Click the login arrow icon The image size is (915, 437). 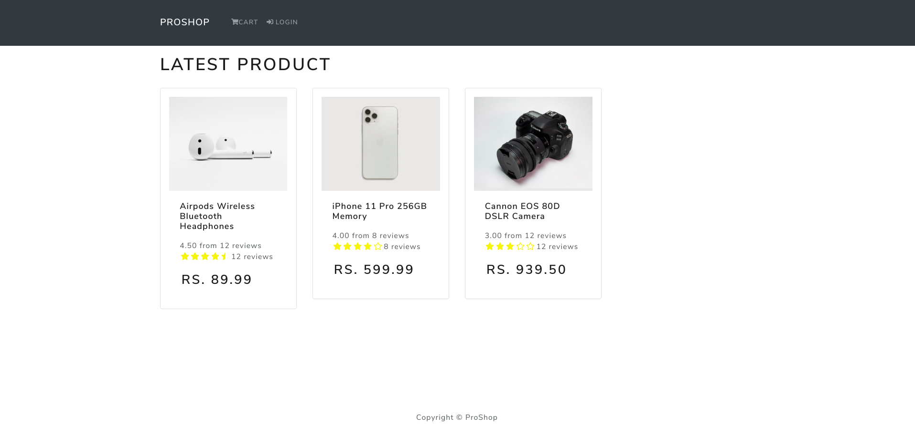270,22
